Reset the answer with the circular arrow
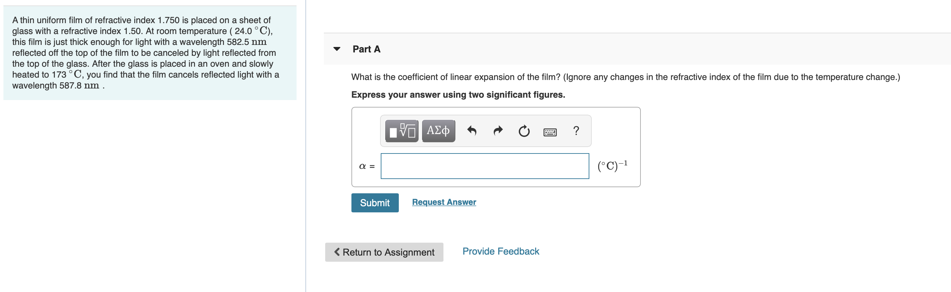This screenshot has height=292, width=951. [x=524, y=131]
